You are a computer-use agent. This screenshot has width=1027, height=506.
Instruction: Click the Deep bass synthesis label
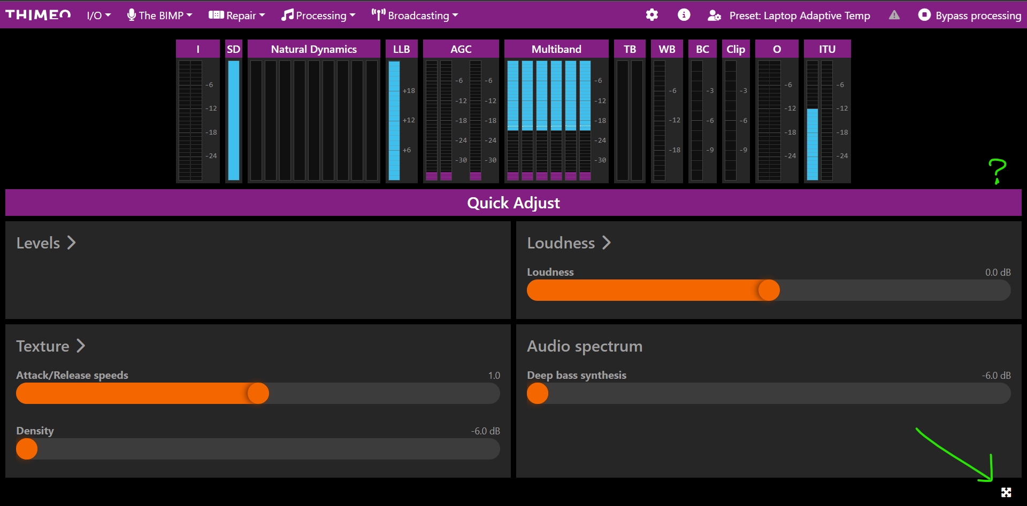pos(577,375)
